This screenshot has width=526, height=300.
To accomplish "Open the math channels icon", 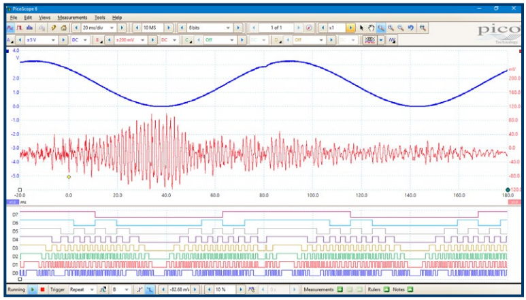I will tap(392, 40).
